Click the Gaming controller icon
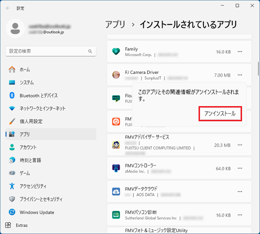 12,173
